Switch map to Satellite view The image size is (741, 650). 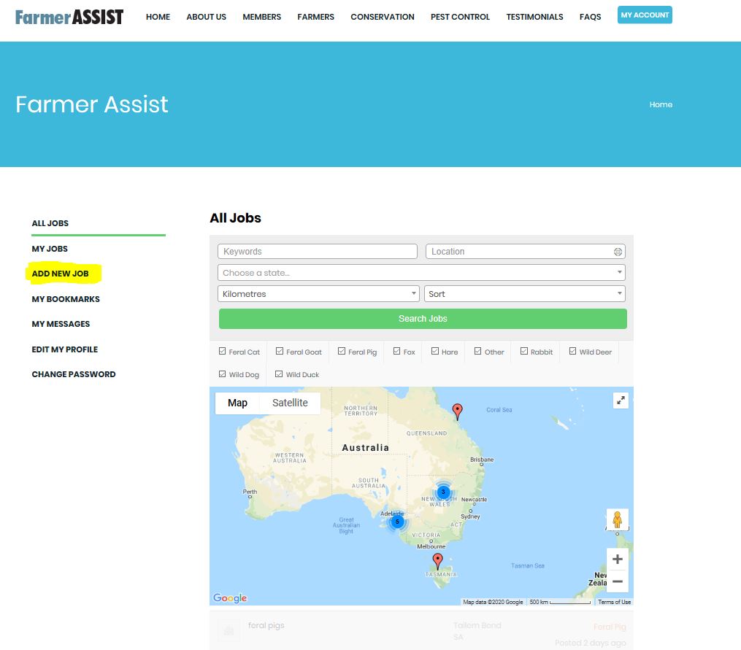tap(290, 403)
